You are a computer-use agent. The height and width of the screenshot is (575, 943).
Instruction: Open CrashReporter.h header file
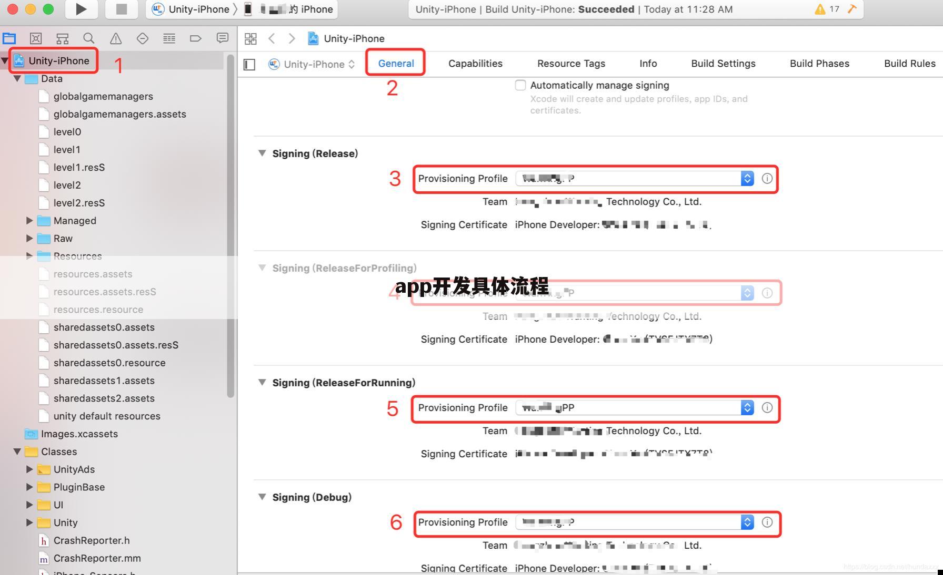pos(92,540)
